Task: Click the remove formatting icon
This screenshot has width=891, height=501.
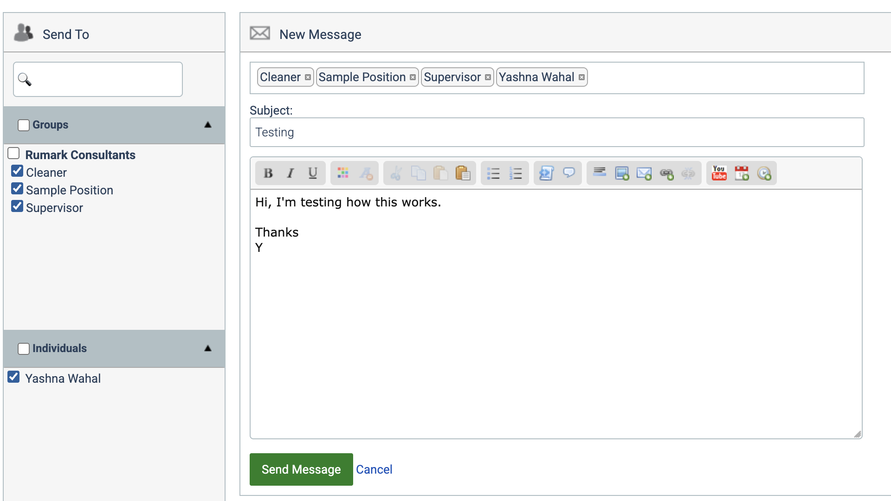Action: [x=366, y=173]
